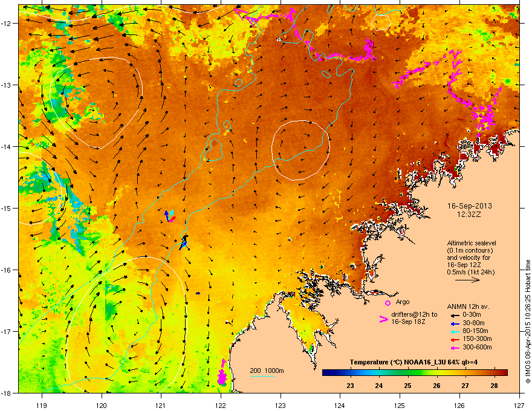Click the '126' longitude axis label
The image size is (532, 411).
(459, 405)
